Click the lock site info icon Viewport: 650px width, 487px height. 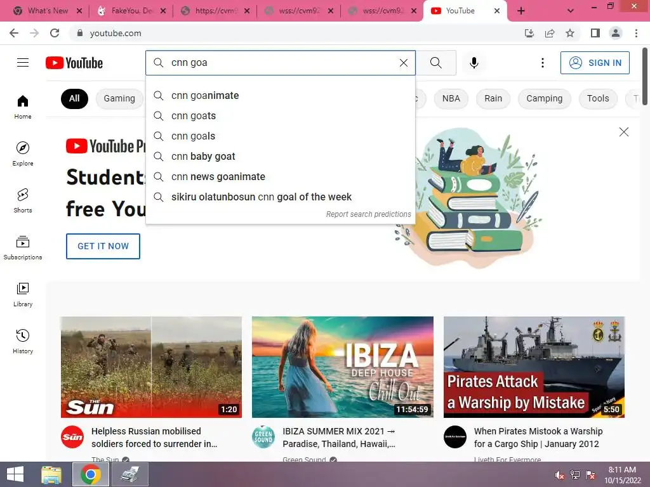(x=80, y=33)
